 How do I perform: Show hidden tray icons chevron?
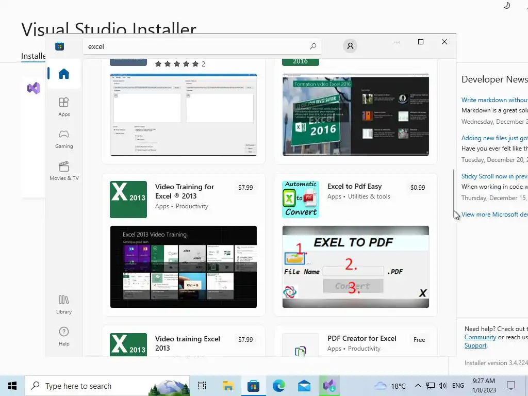[418, 386]
